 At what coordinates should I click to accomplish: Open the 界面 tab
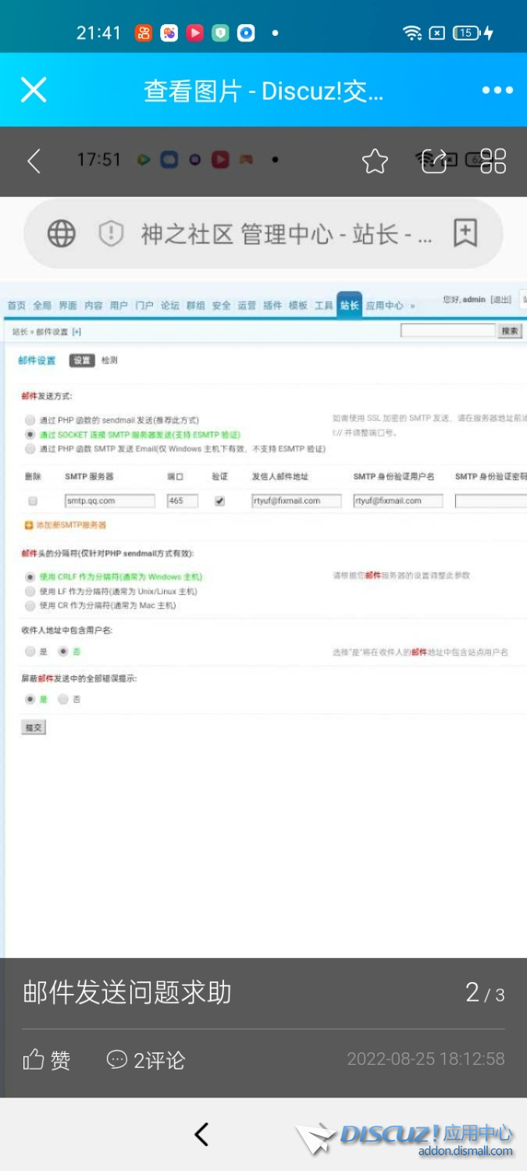[68, 305]
